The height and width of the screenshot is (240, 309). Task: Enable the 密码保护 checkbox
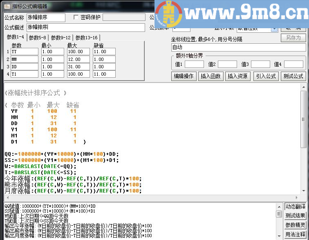coord(76,17)
